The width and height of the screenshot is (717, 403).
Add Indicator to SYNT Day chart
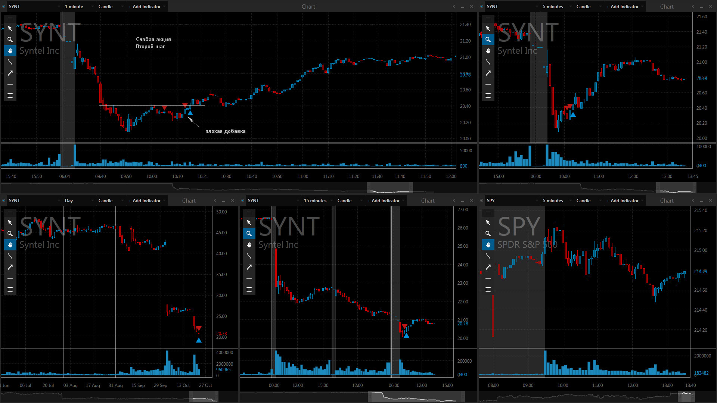click(x=146, y=200)
